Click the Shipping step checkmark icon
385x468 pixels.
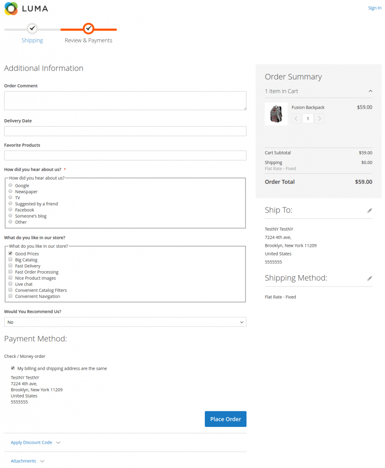tap(32, 29)
